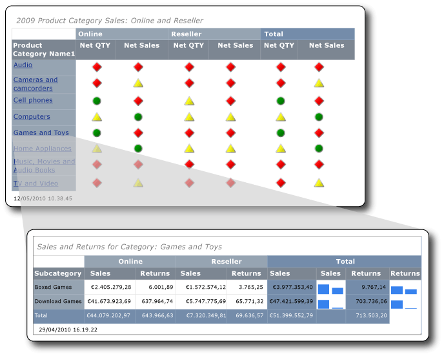
Task: Select the Download Games subcategory cell
Action: (x=59, y=301)
